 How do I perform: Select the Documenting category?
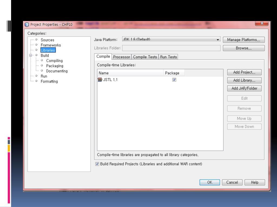pos(57,71)
